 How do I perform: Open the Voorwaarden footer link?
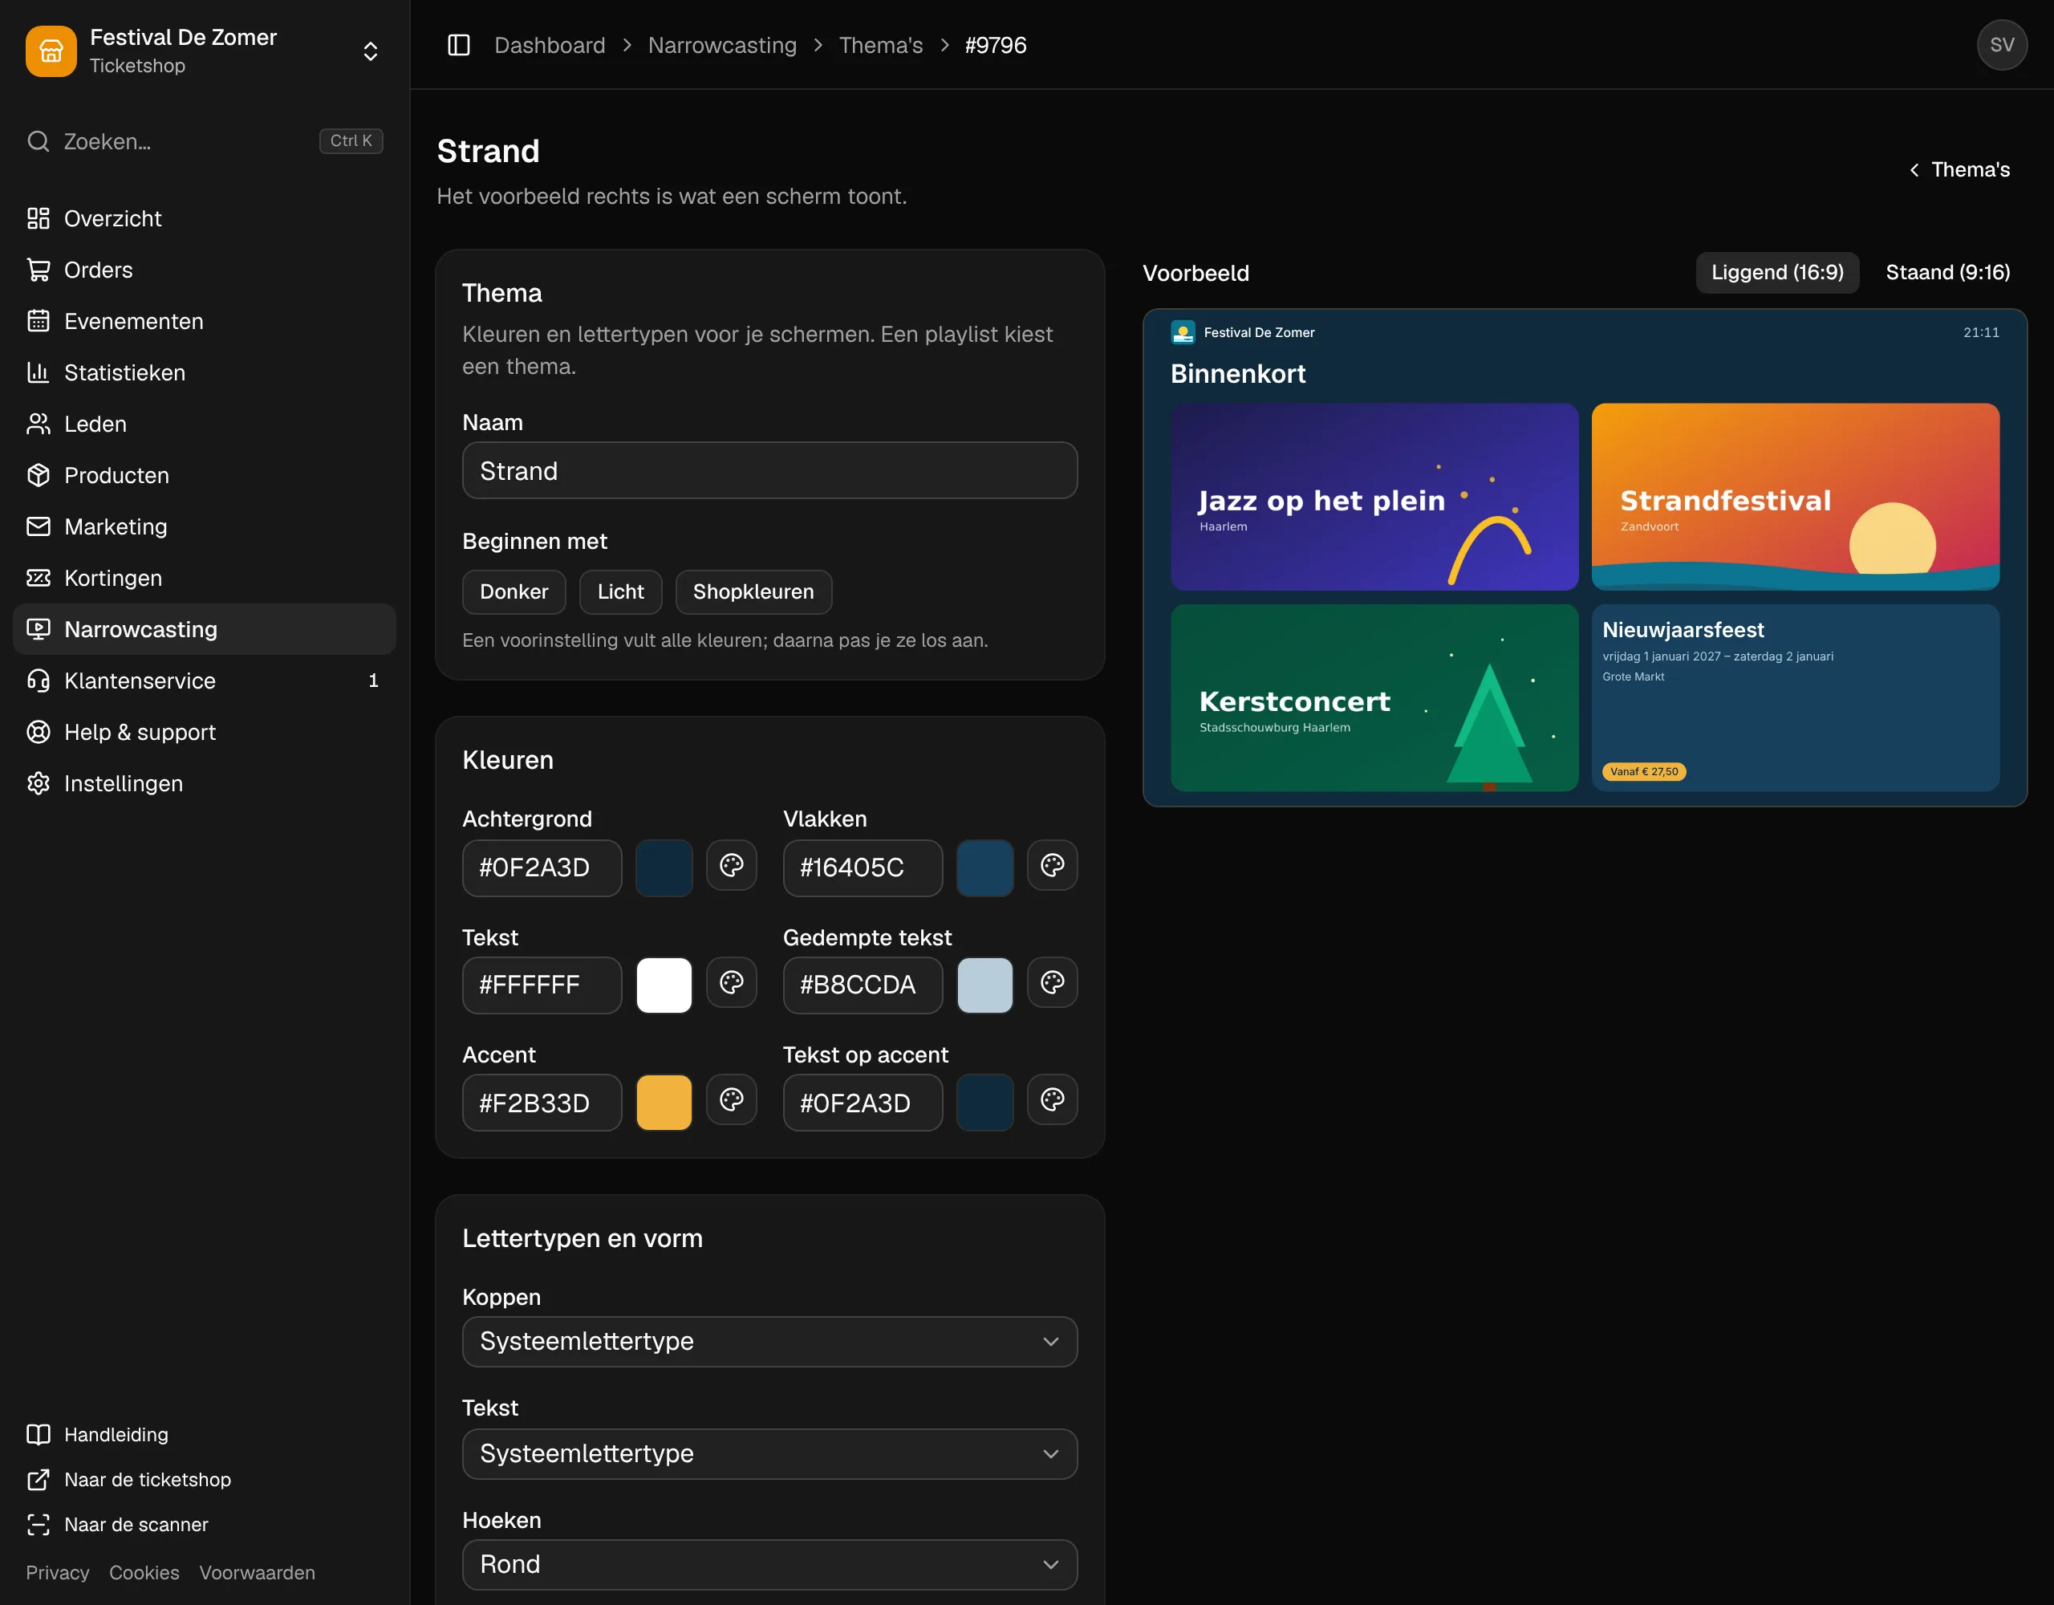[257, 1573]
